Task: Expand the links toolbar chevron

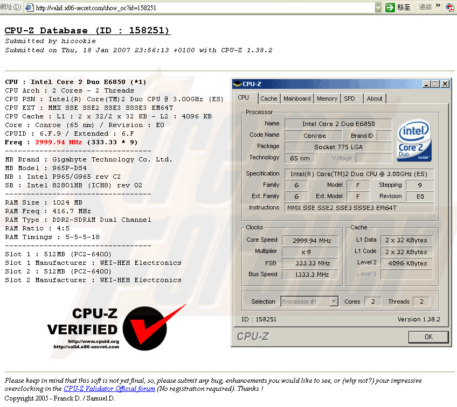Action: click(437, 7)
